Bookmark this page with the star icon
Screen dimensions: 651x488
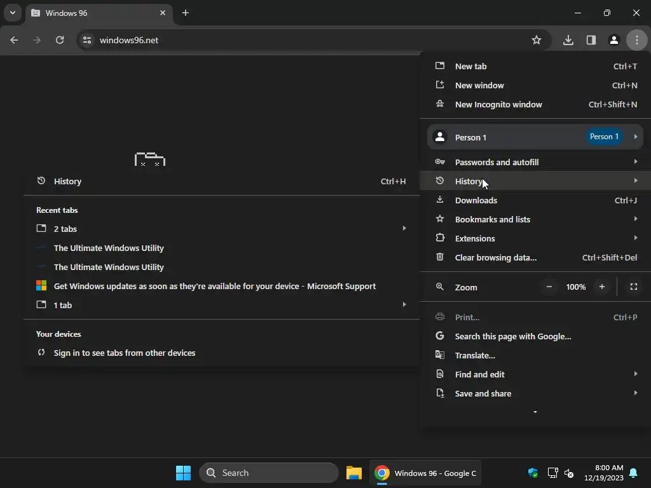click(x=537, y=40)
